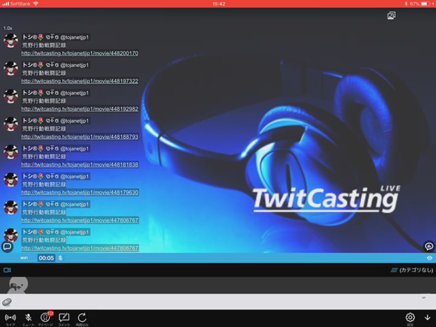Toggle the viewer eye icon
This screenshot has width=436, height=327.
pyautogui.click(x=430, y=258)
